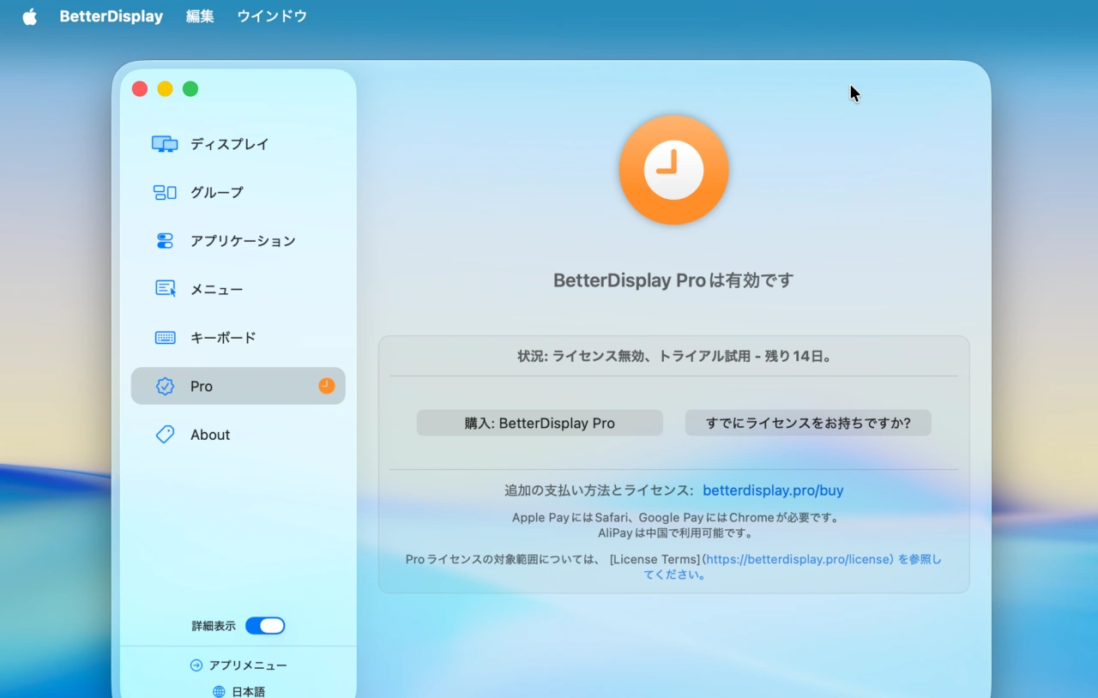The image size is (1098, 698).
Task: Click the orange trial clock badge on Pro row
Action: 327,386
